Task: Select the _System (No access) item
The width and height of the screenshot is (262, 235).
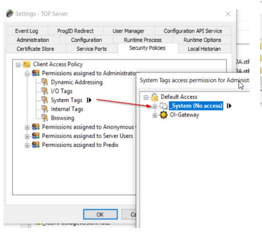Action: [x=196, y=106]
